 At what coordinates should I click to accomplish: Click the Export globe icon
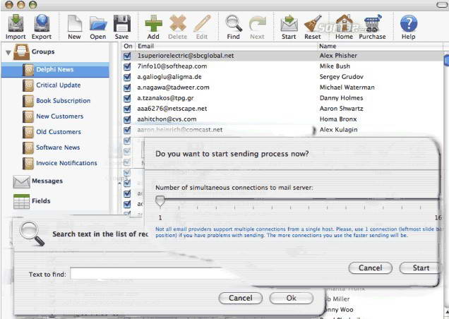point(42,23)
